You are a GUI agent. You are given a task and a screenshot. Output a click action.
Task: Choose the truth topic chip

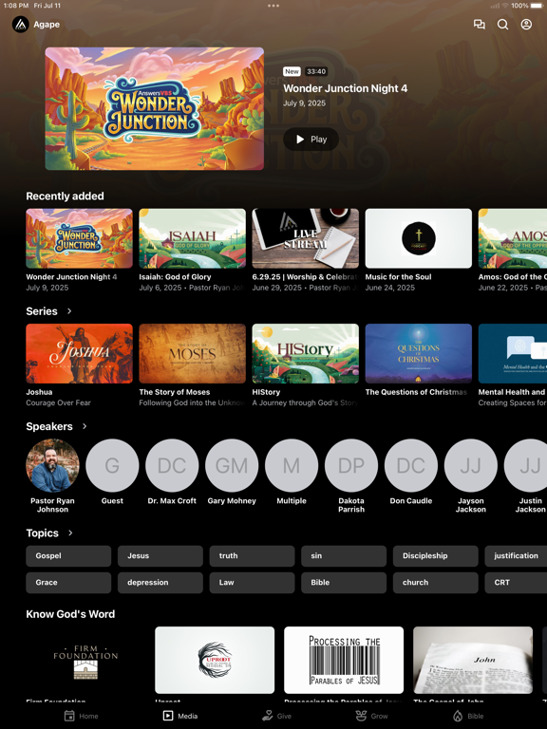[252, 556]
